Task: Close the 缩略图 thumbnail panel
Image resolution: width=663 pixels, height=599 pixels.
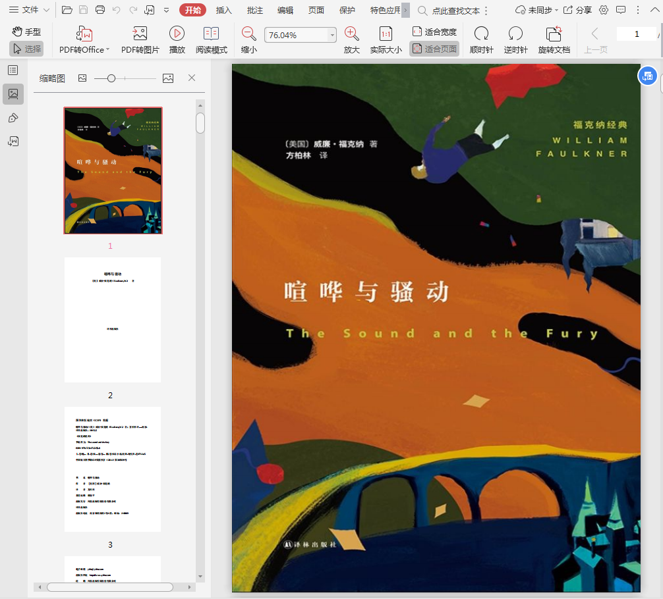Action: tap(192, 78)
